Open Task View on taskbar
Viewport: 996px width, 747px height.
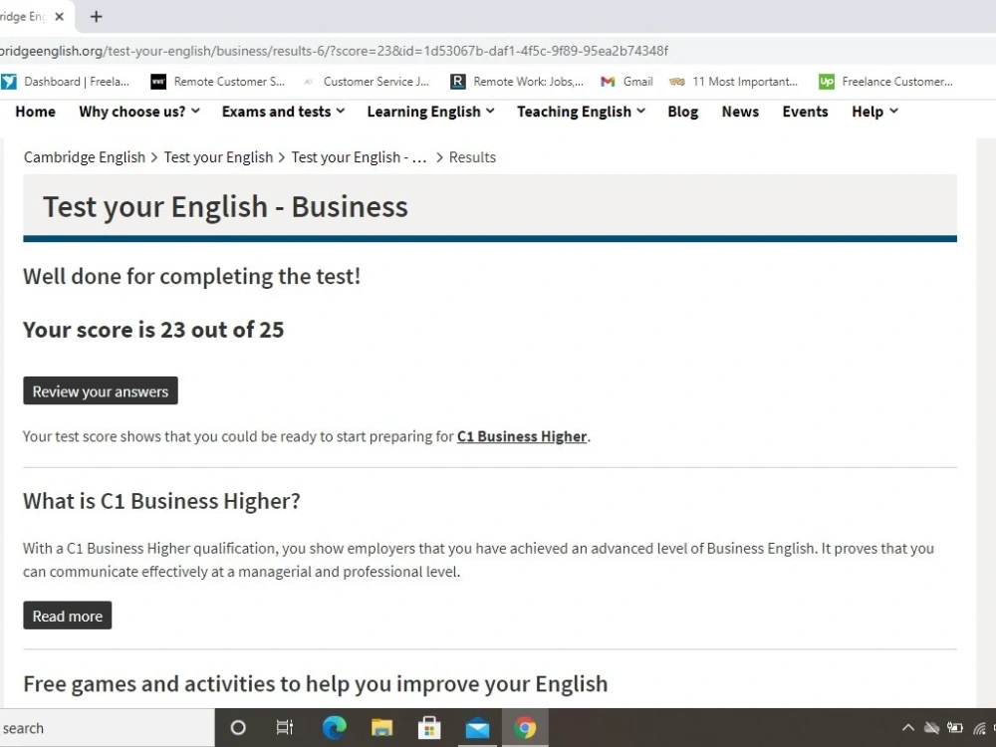tap(285, 728)
